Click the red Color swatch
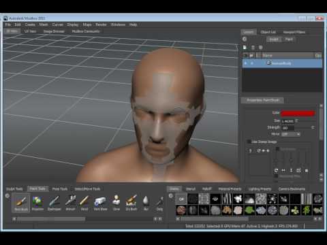 point(298,113)
